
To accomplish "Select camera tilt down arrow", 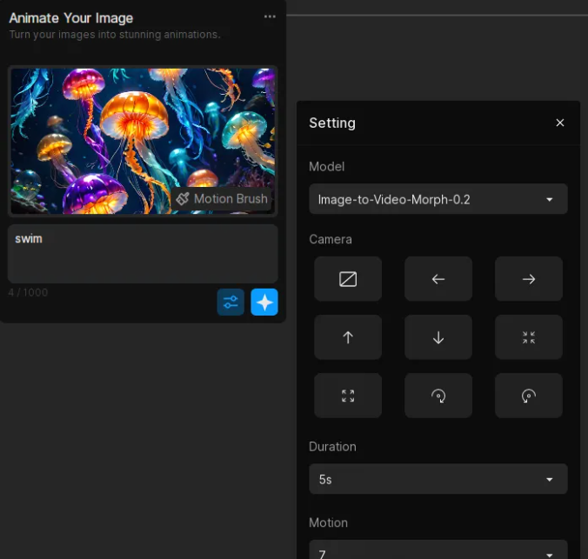I will click(438, 337).
